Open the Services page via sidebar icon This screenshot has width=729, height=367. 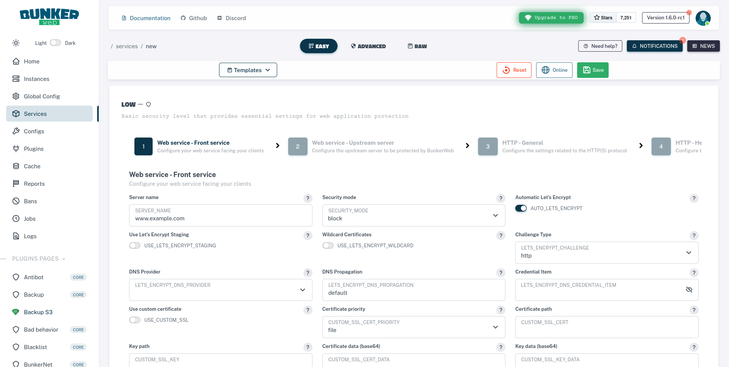(16, 114)
